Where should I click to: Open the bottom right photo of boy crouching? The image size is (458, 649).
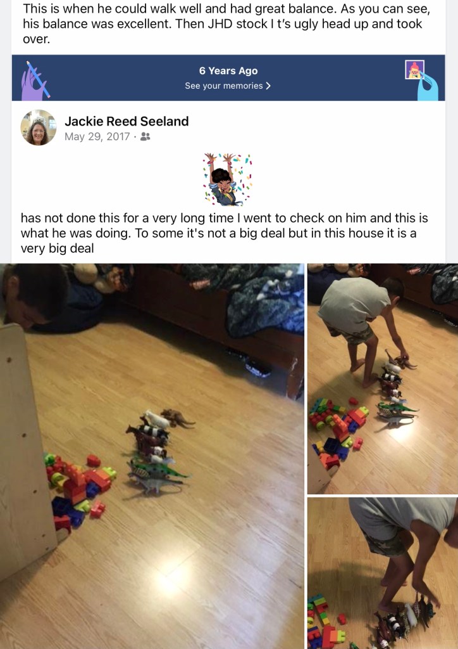click(x=383, y=573)
